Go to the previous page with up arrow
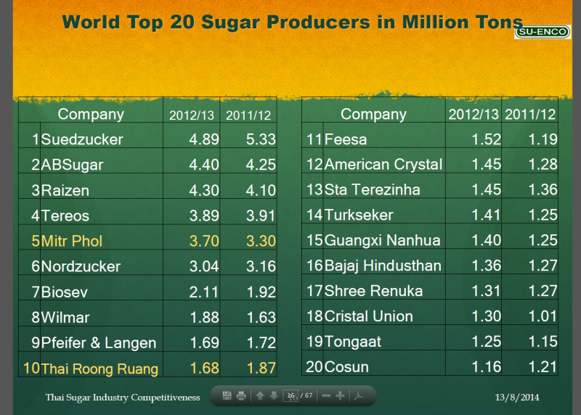581x415 pixels. point(260,395)
